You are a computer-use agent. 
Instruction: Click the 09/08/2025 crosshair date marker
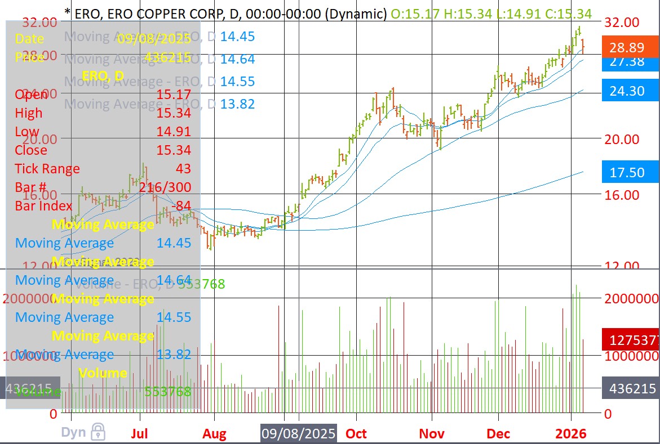coord(298,433)
